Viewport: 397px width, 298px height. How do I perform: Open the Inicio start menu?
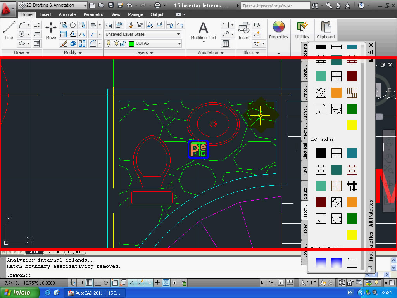19,293
